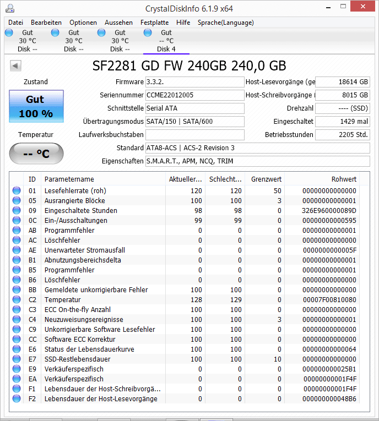Image resolution: width=379 pixels, height=421 pixels.
Task: Click the Übertragungsmodus field SATA/150 | SATA/600
Action: point(195,122)
